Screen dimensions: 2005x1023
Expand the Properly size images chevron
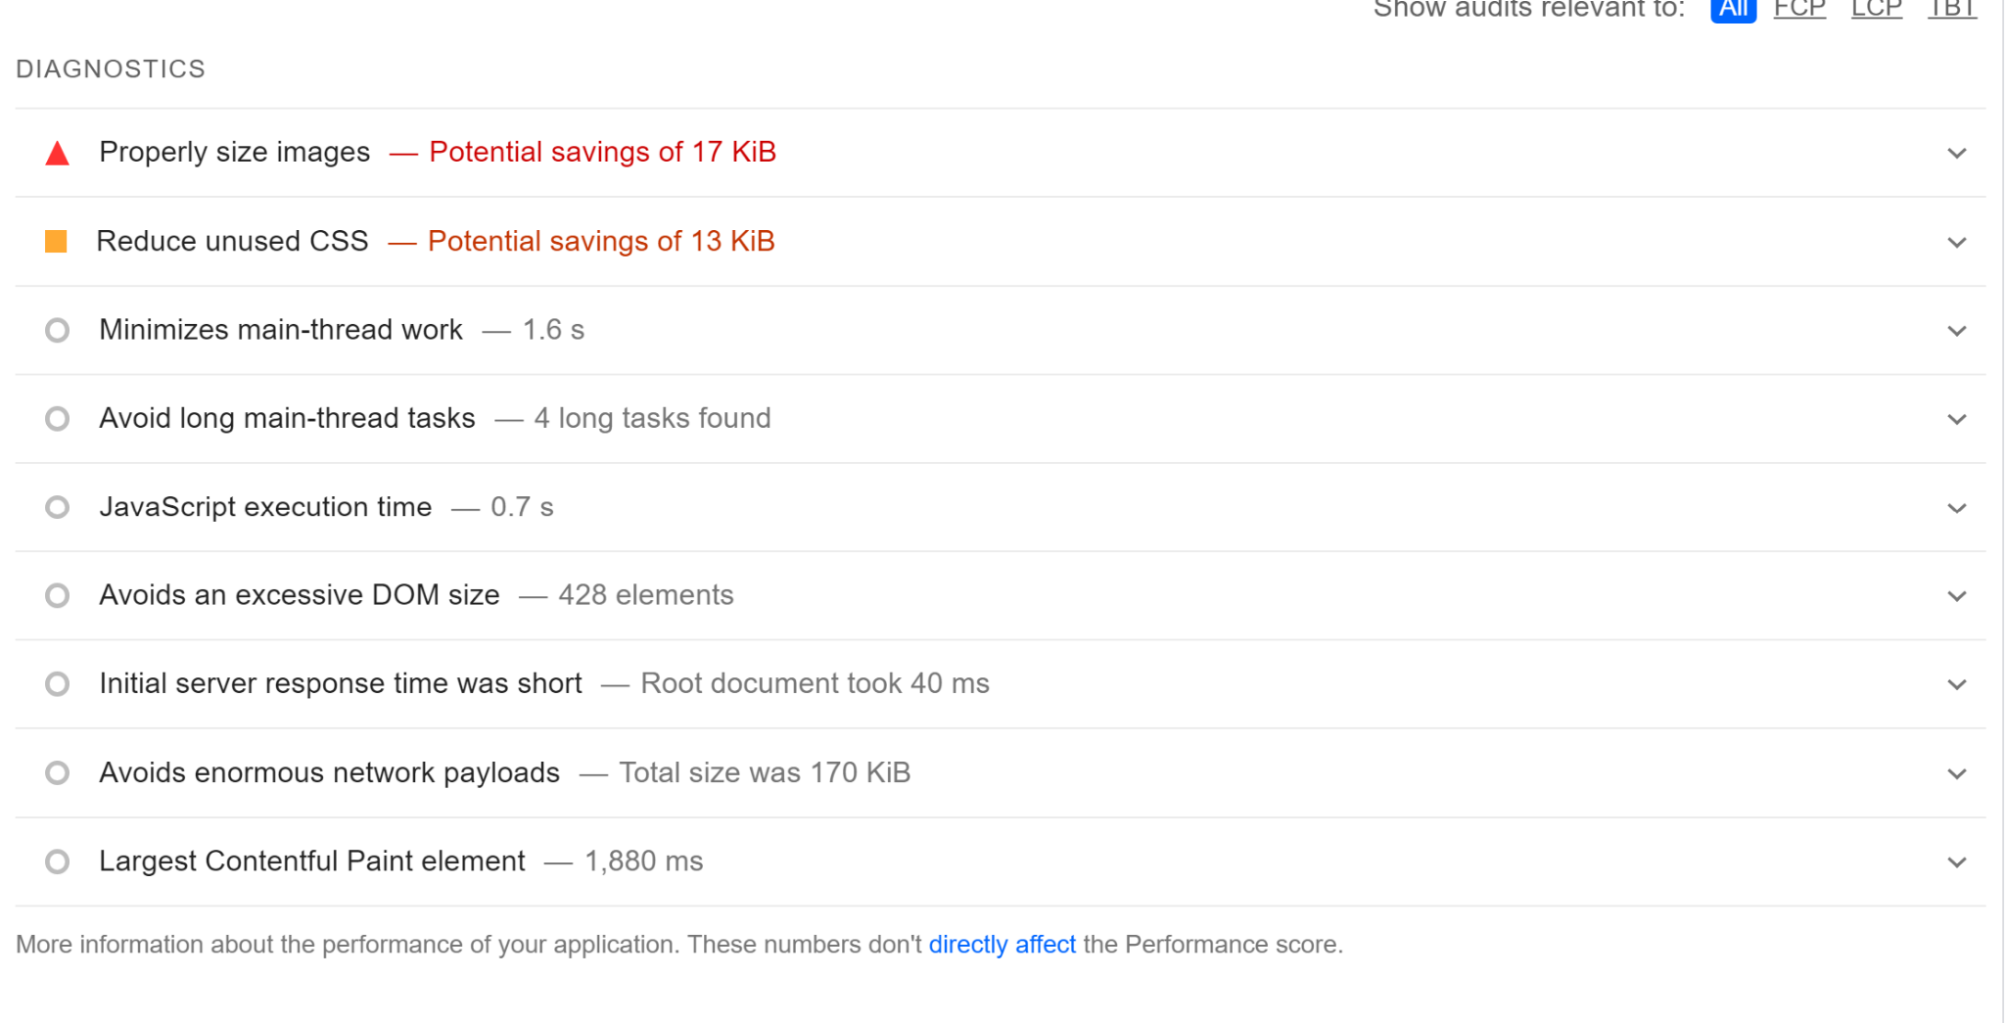1956,154
